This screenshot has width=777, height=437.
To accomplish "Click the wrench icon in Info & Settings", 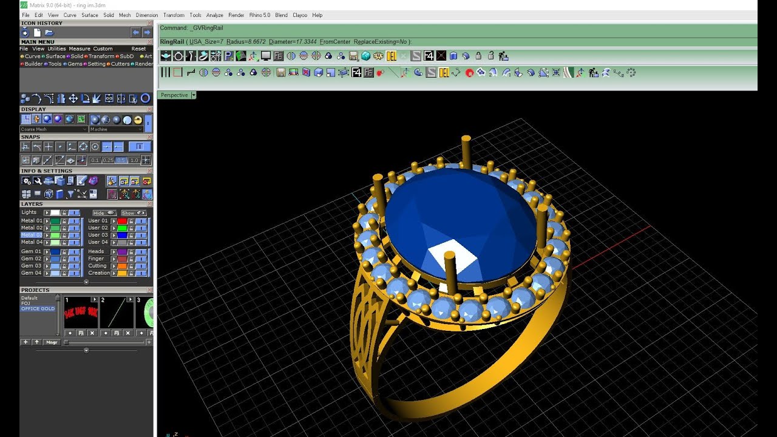I will pos(38,180).
